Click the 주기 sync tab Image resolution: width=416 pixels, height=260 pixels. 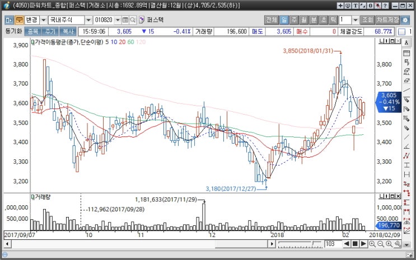(50, 31)
